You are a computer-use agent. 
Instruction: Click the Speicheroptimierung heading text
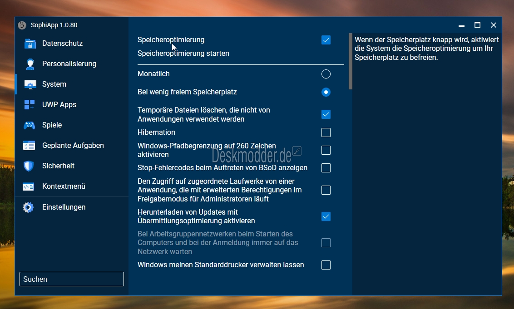tap(171, 39)
